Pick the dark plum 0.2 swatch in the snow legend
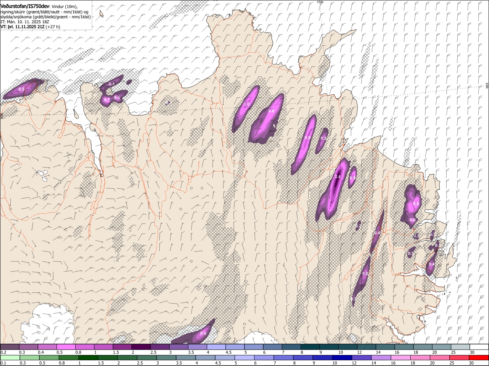489x366 pixels. [x=10, y=347]
